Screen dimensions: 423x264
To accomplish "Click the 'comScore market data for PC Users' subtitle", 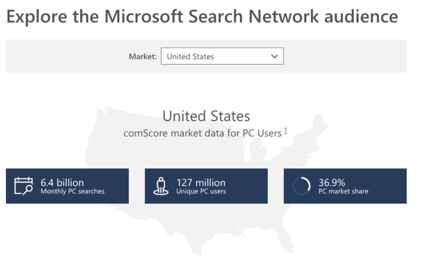I will click(202, 133).
